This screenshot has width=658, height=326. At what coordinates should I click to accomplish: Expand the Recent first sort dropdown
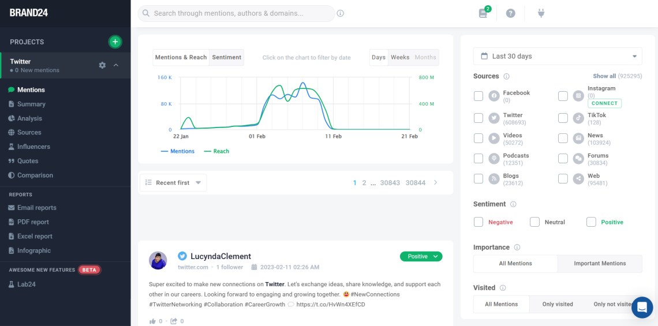pyautogui.click(x=173, y=183)
